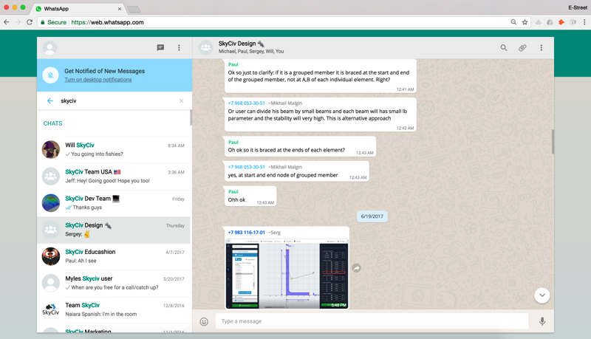Record a voice message with microphone

click(x=542, y=321)
